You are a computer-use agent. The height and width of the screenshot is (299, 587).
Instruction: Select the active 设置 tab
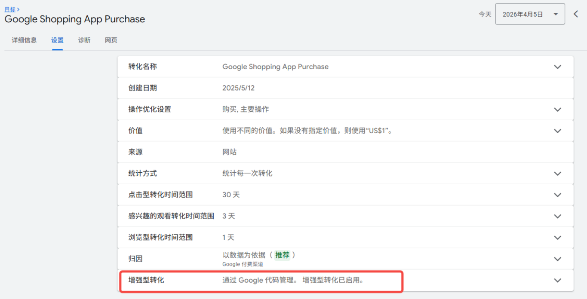click(57, 40)
